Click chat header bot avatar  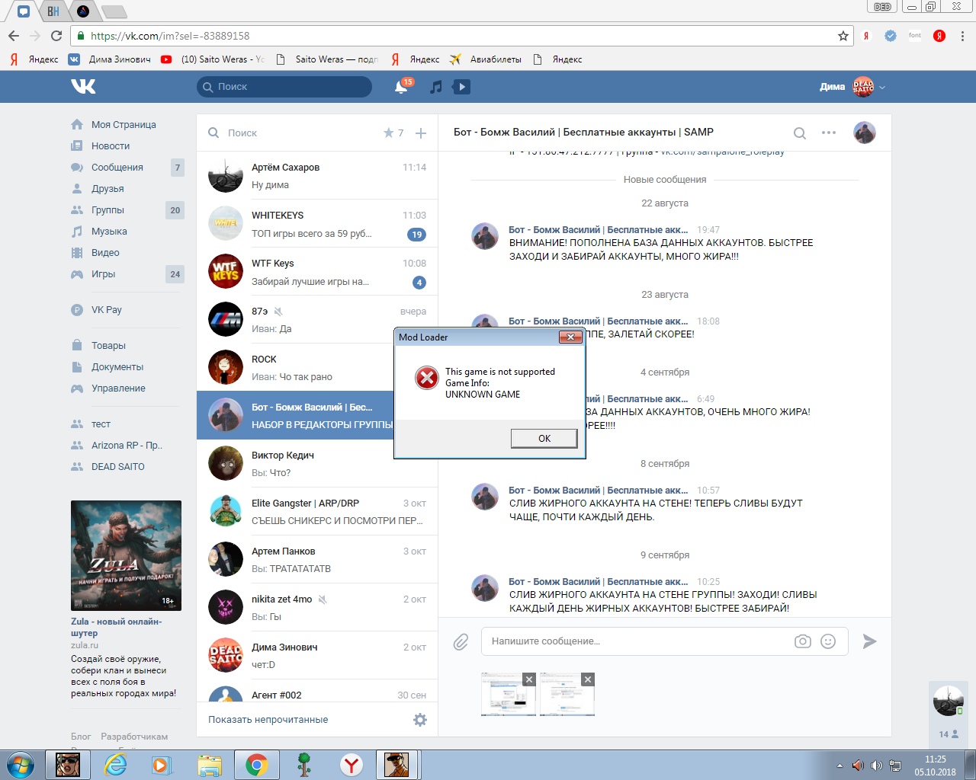click(865, 133)
